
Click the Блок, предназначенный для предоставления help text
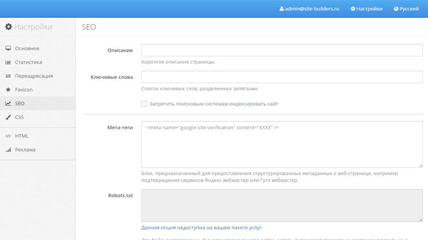pos(270,176)
